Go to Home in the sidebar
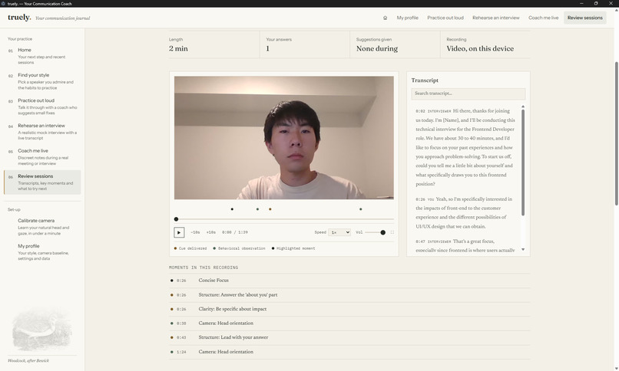Viewport: 619px width, 371px height. [x=42, y=56]
